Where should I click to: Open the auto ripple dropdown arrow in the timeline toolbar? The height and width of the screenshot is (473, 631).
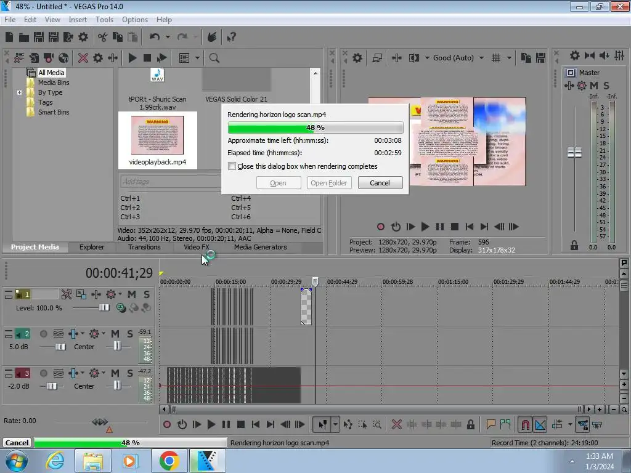click(570, 424)
